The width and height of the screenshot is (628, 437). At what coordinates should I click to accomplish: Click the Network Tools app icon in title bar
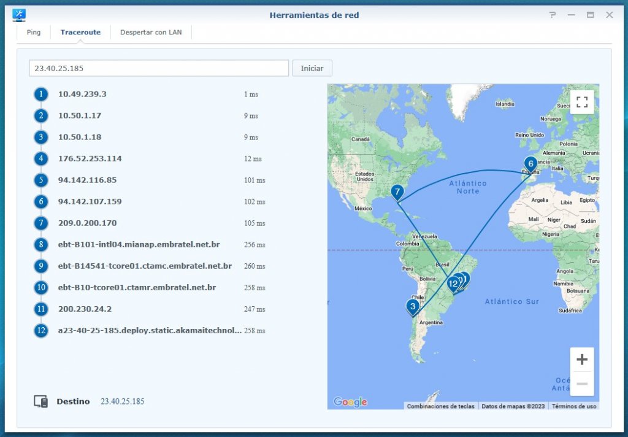(19, 15)
